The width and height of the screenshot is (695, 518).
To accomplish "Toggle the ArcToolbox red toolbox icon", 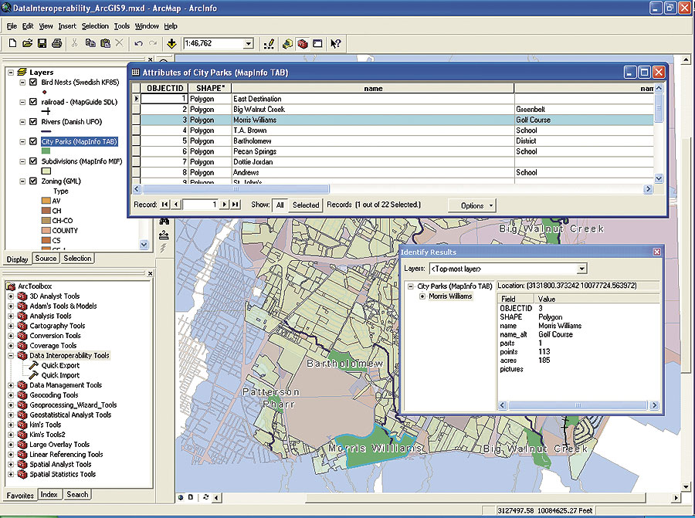I will (303, 43).
